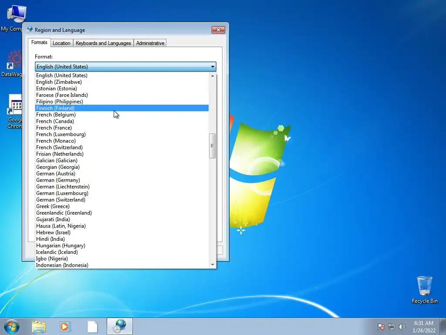Collapse the Format combo box arrow
Screen dimensions: 446x335
[x=213, y=67]
